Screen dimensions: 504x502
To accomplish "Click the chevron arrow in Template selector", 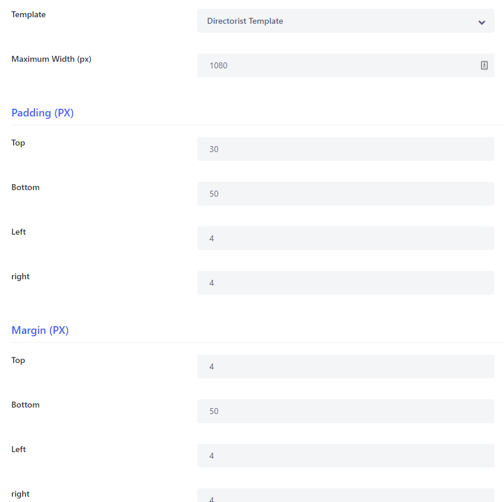I will (x=481, y=23).
